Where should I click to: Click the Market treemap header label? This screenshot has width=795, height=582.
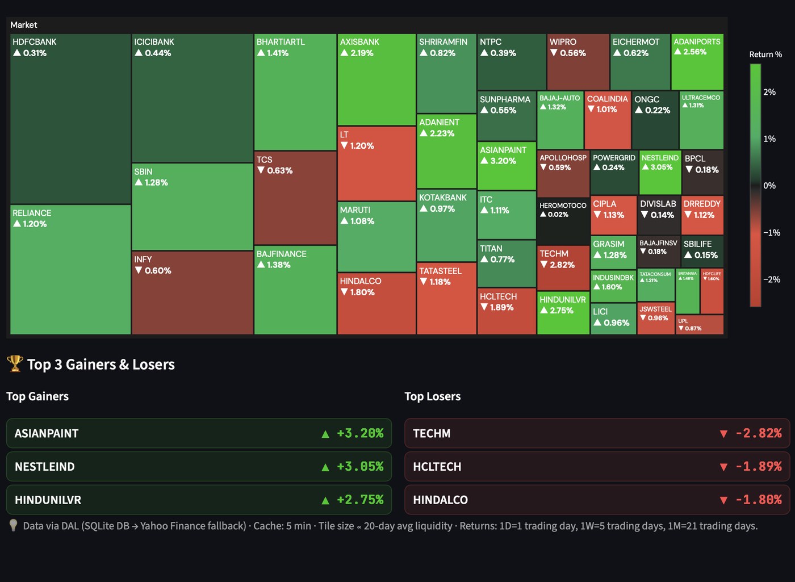24,25
